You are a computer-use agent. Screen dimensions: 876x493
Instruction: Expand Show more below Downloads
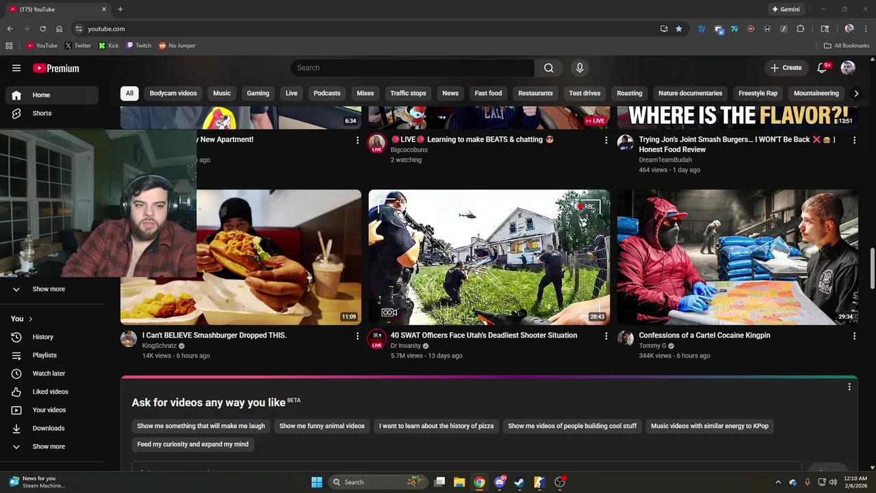(x=52, y=446)
